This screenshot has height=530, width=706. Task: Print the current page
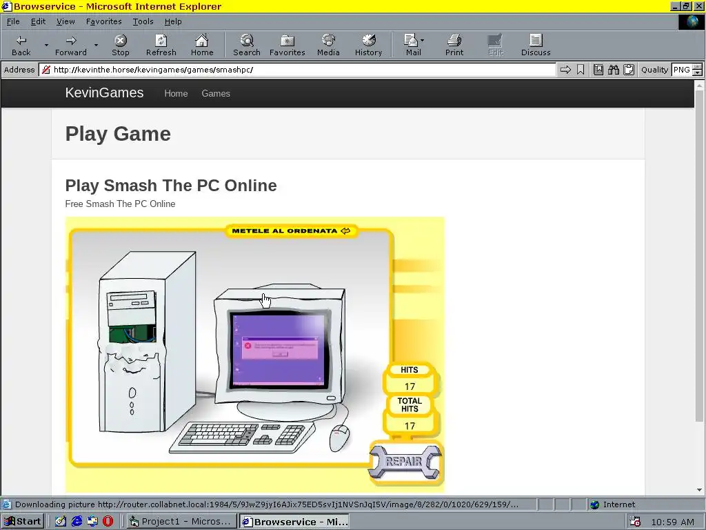point(454,45)
